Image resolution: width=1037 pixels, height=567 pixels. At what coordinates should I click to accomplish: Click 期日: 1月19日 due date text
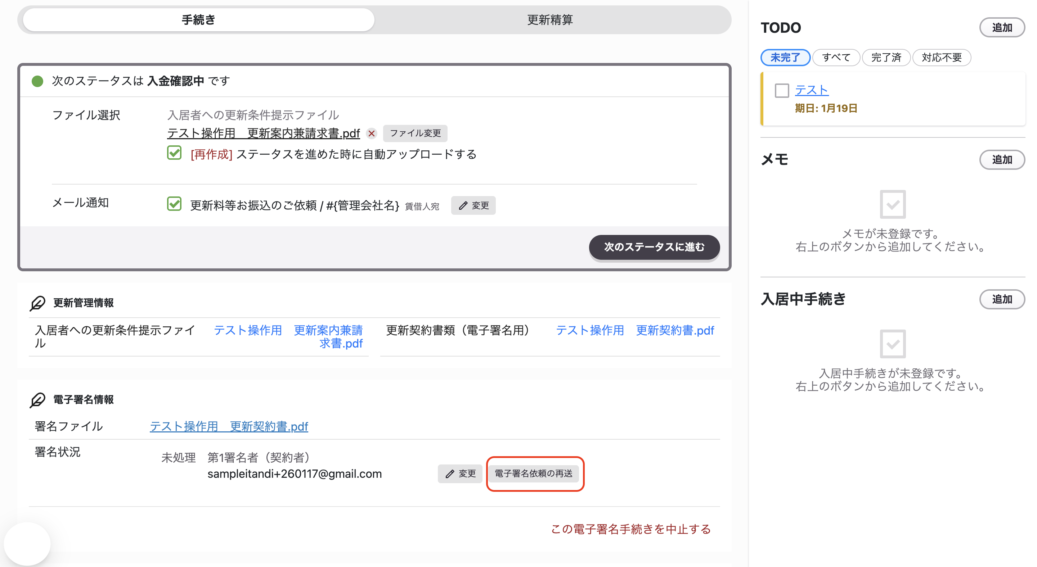coord(826,108)
